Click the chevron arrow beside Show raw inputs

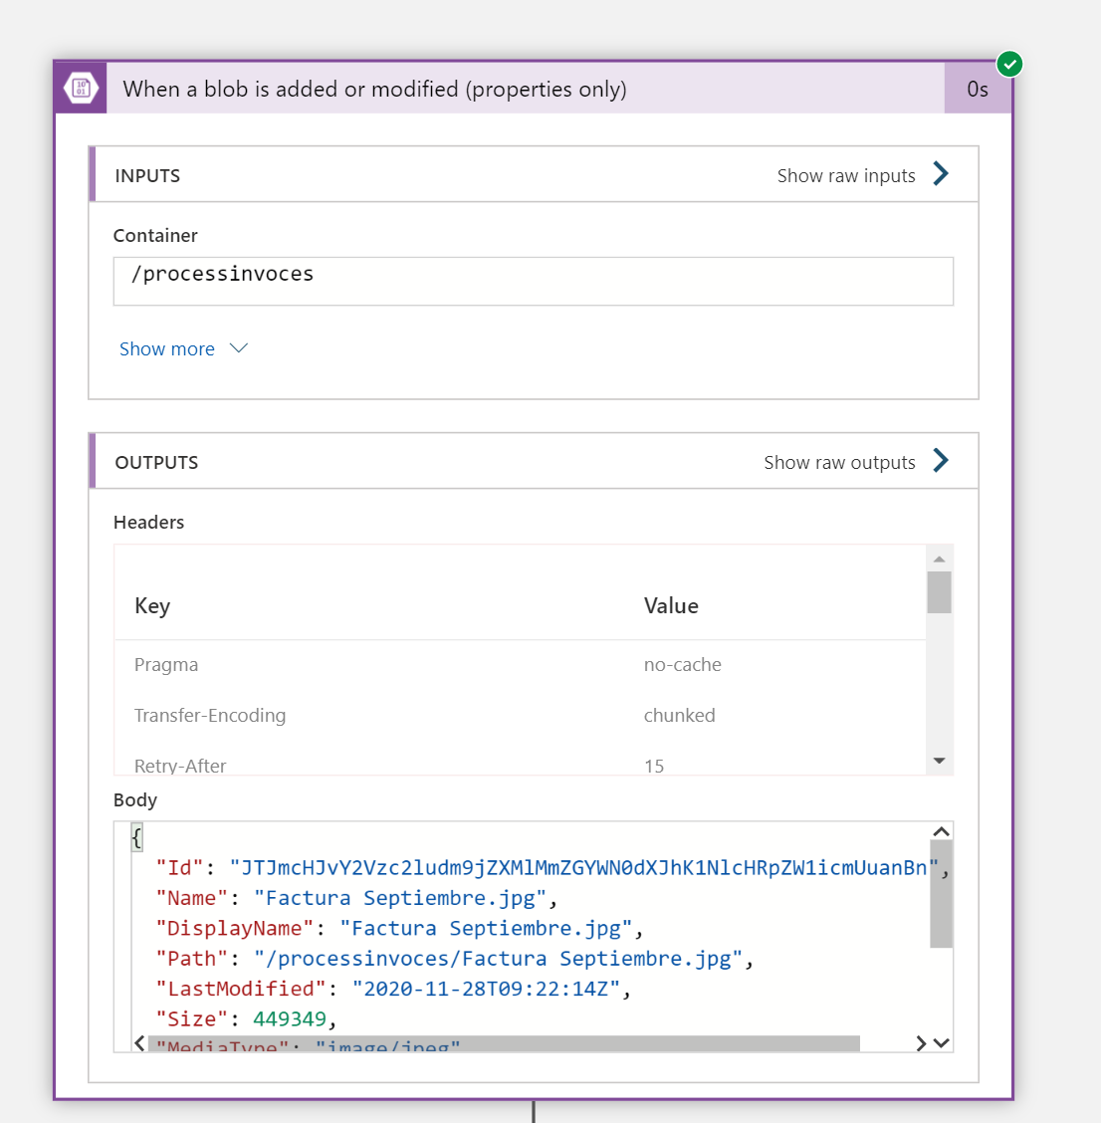[x=941, y=174]
